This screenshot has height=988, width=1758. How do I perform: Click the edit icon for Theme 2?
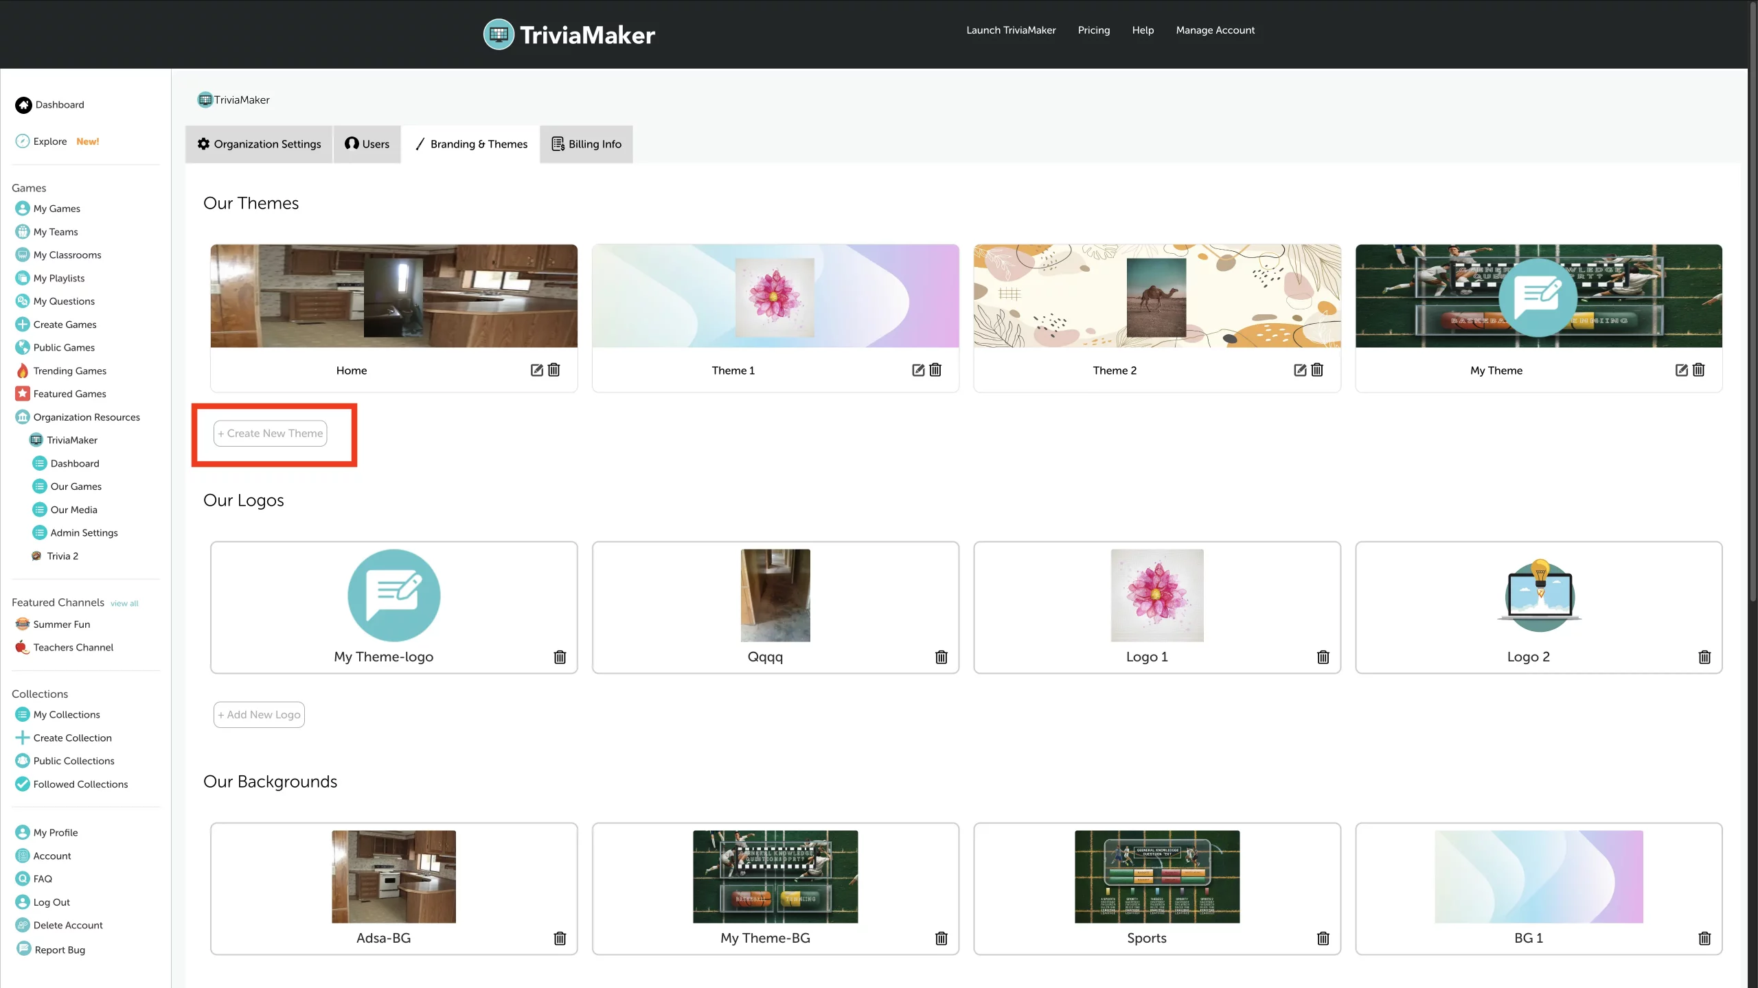click(x=1300, y=370)
